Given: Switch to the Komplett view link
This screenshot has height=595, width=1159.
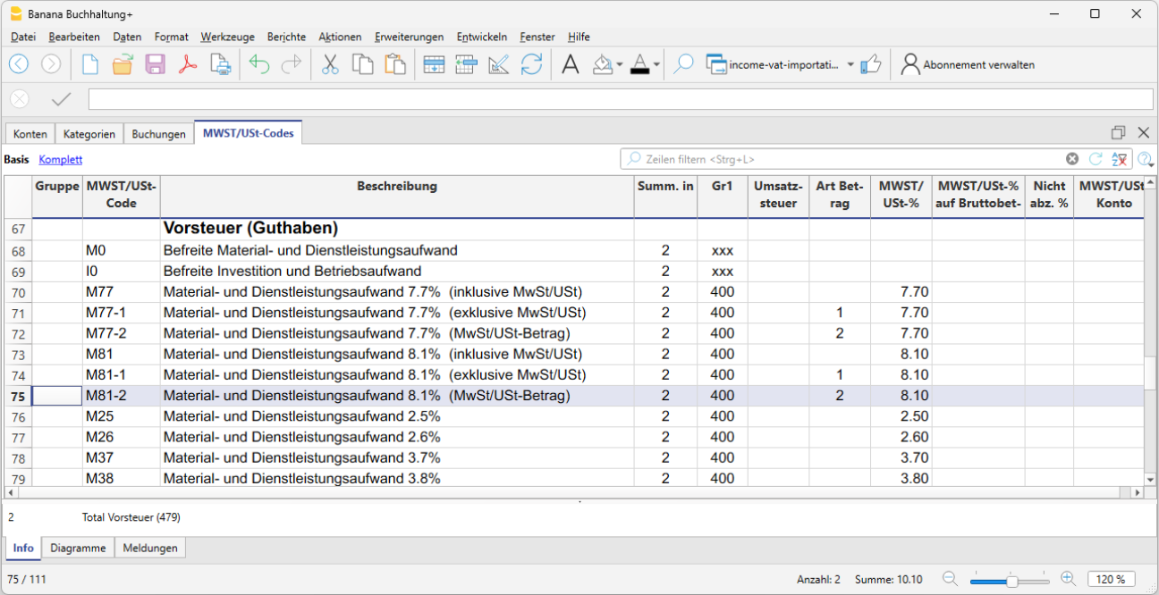Looking at the screenshot, I should (x=60, y=159).
